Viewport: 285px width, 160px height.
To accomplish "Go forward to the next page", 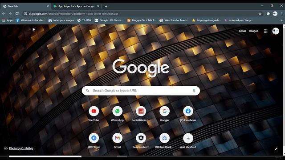I will pyautogui.click(x=10, y=14).
